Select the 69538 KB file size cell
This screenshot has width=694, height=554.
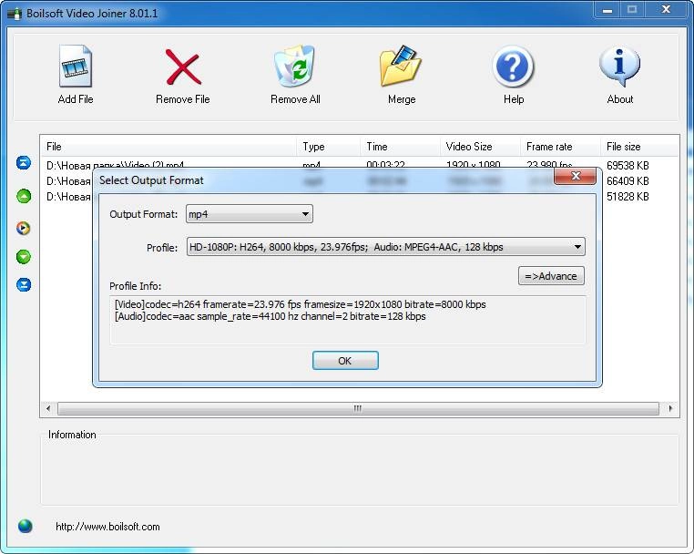click(628, 166)
